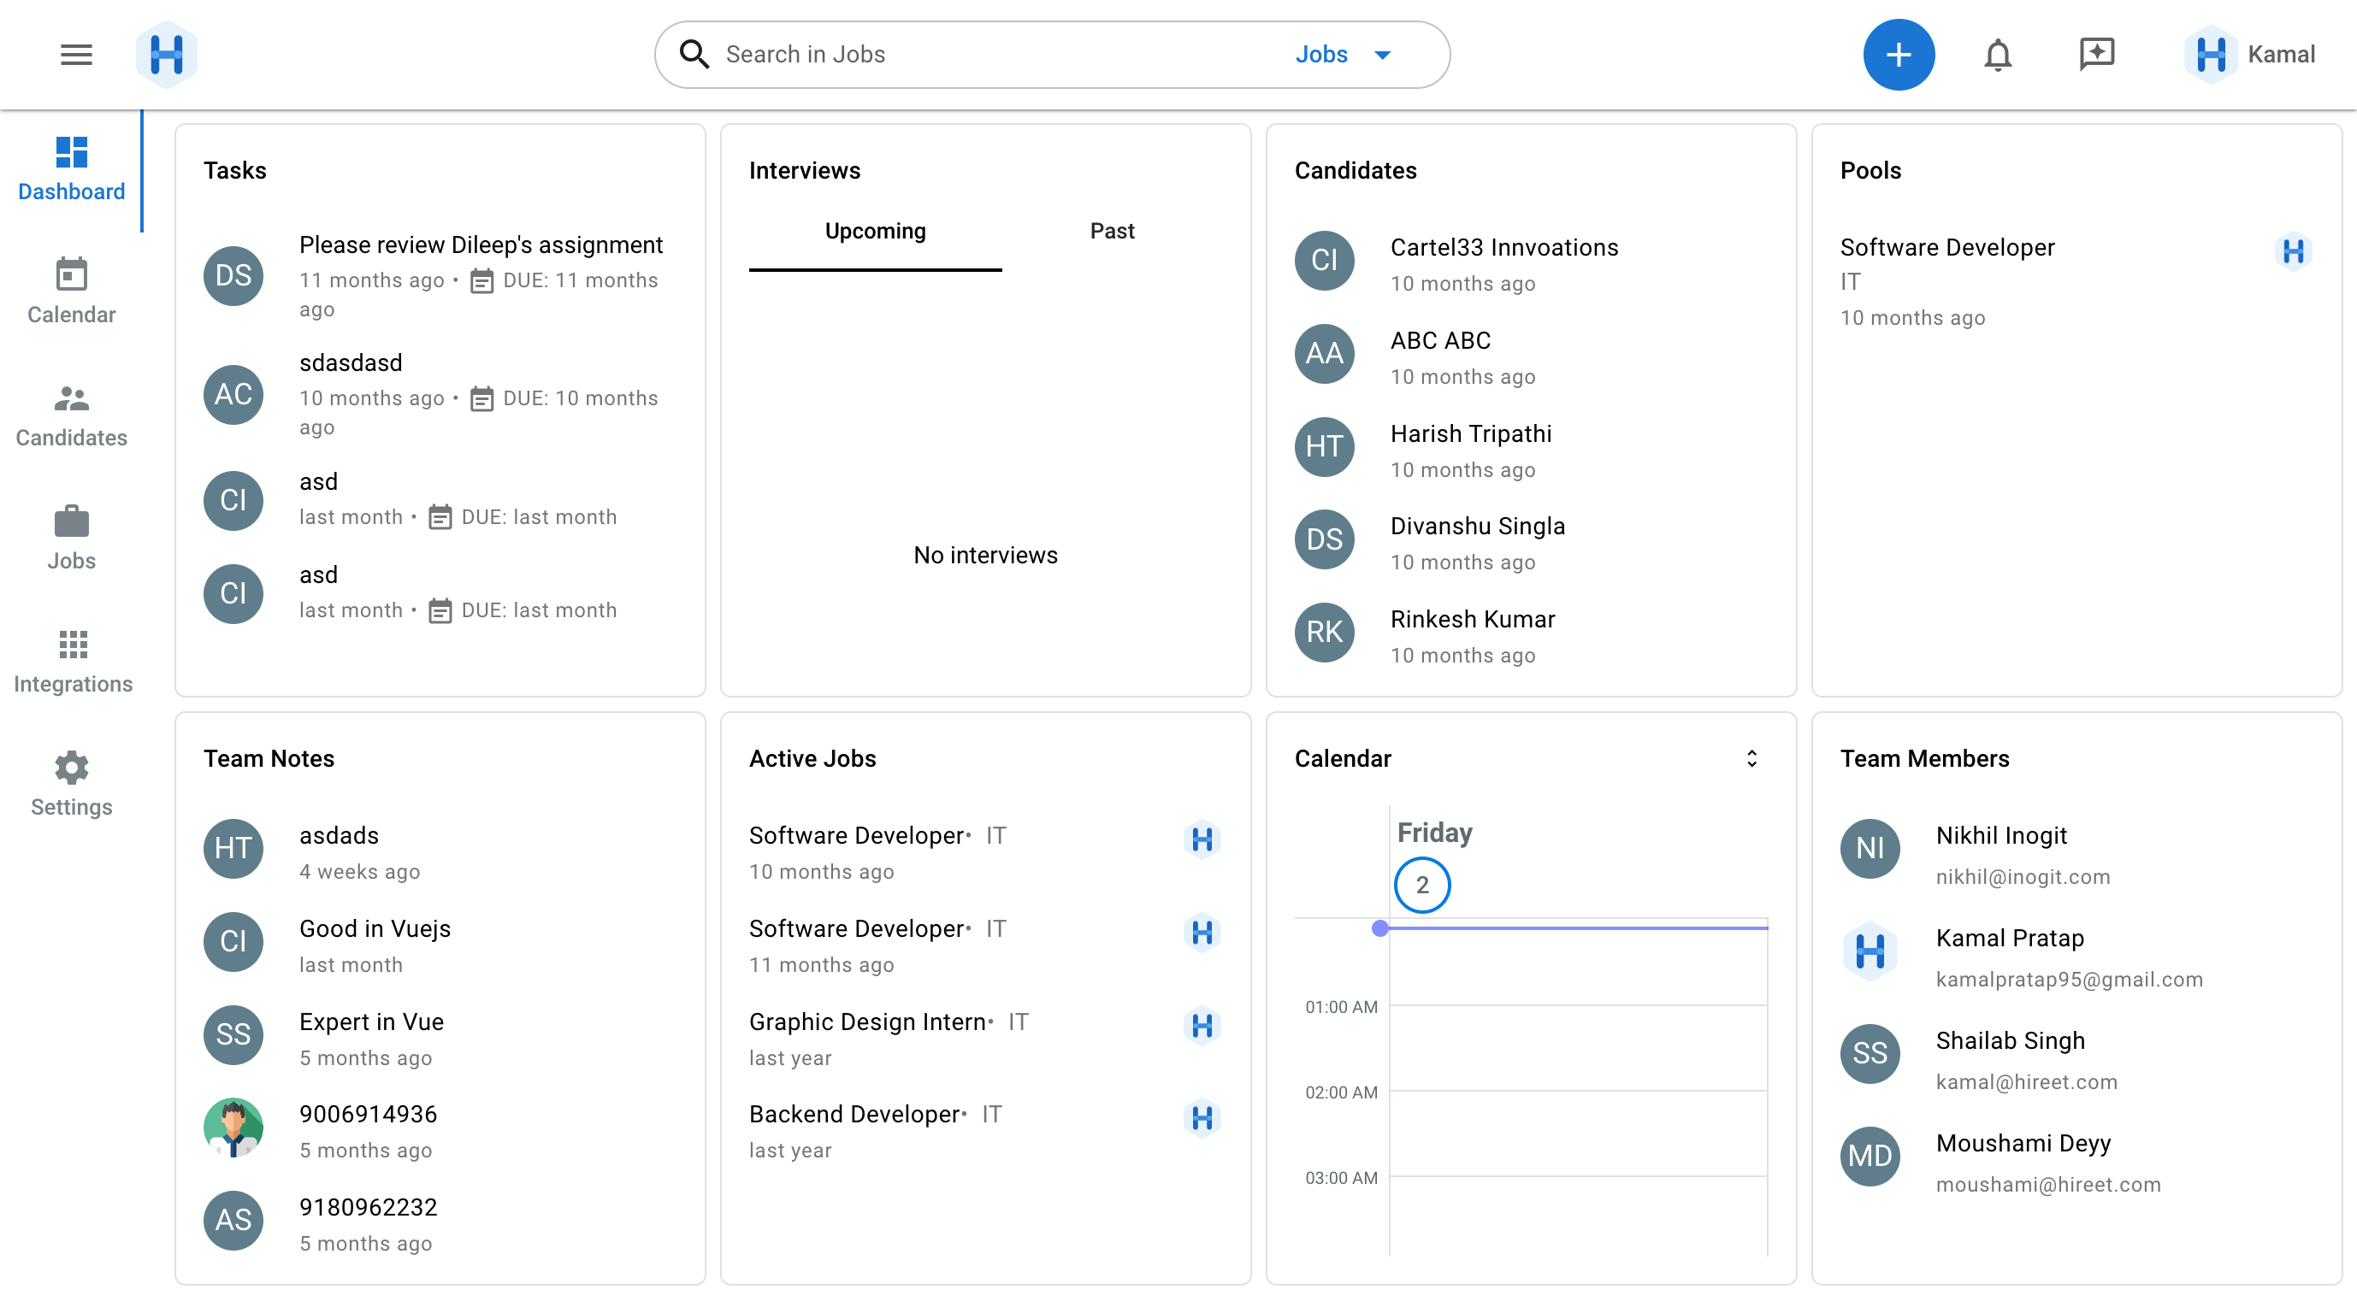
Task: Click the search magnifier icon
Action: coord(694,55)
